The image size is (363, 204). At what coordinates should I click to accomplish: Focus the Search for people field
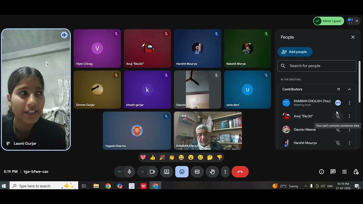tap(317, 66)
